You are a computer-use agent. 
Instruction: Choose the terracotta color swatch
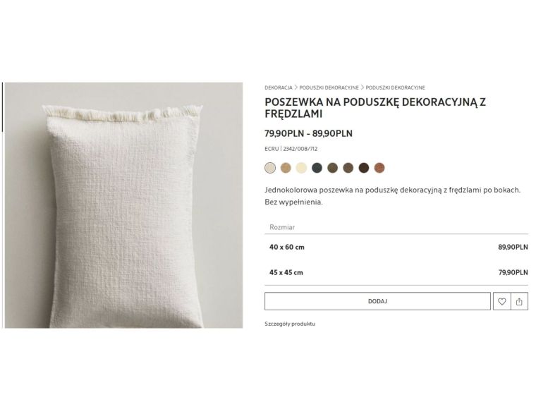(379, 168)
